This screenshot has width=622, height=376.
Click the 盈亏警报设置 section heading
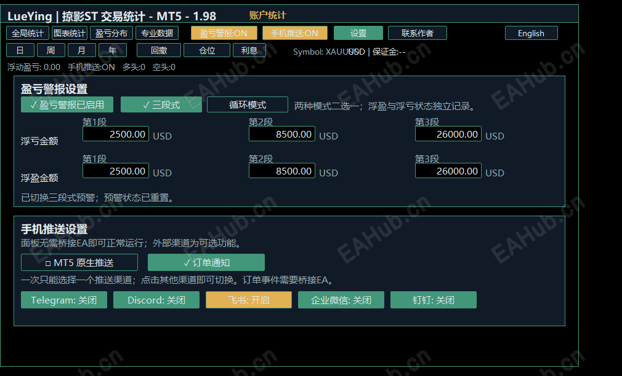pyautogui.click(x=54, y=89)
